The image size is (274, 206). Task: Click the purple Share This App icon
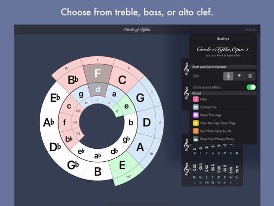point(196,115)
